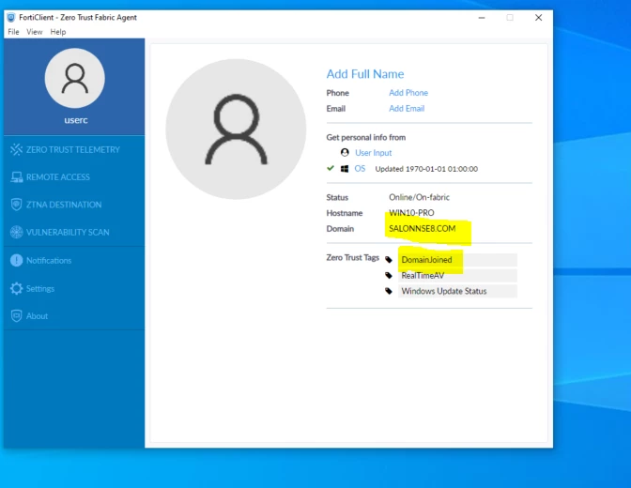Click the Hostname field label
This screenshot has width=631, height=488.
click(x=344, y=213)
